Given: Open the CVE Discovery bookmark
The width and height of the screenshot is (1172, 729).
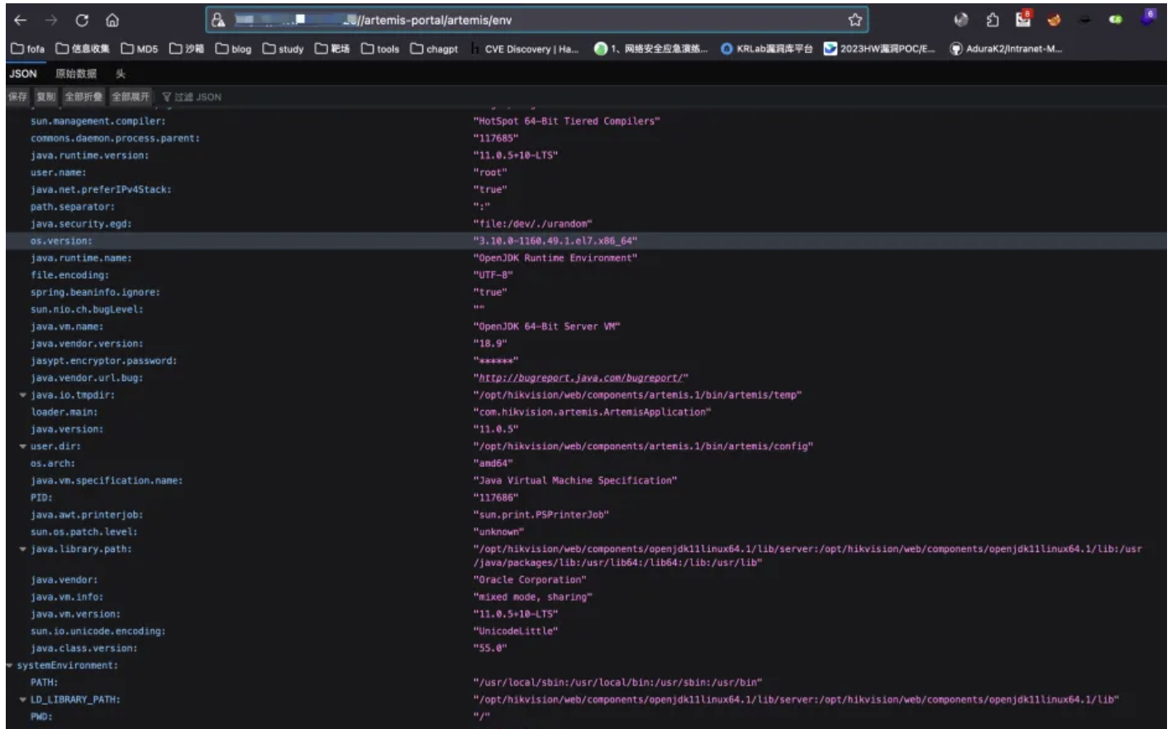Looking at the screenshot, I should point(525,49).
